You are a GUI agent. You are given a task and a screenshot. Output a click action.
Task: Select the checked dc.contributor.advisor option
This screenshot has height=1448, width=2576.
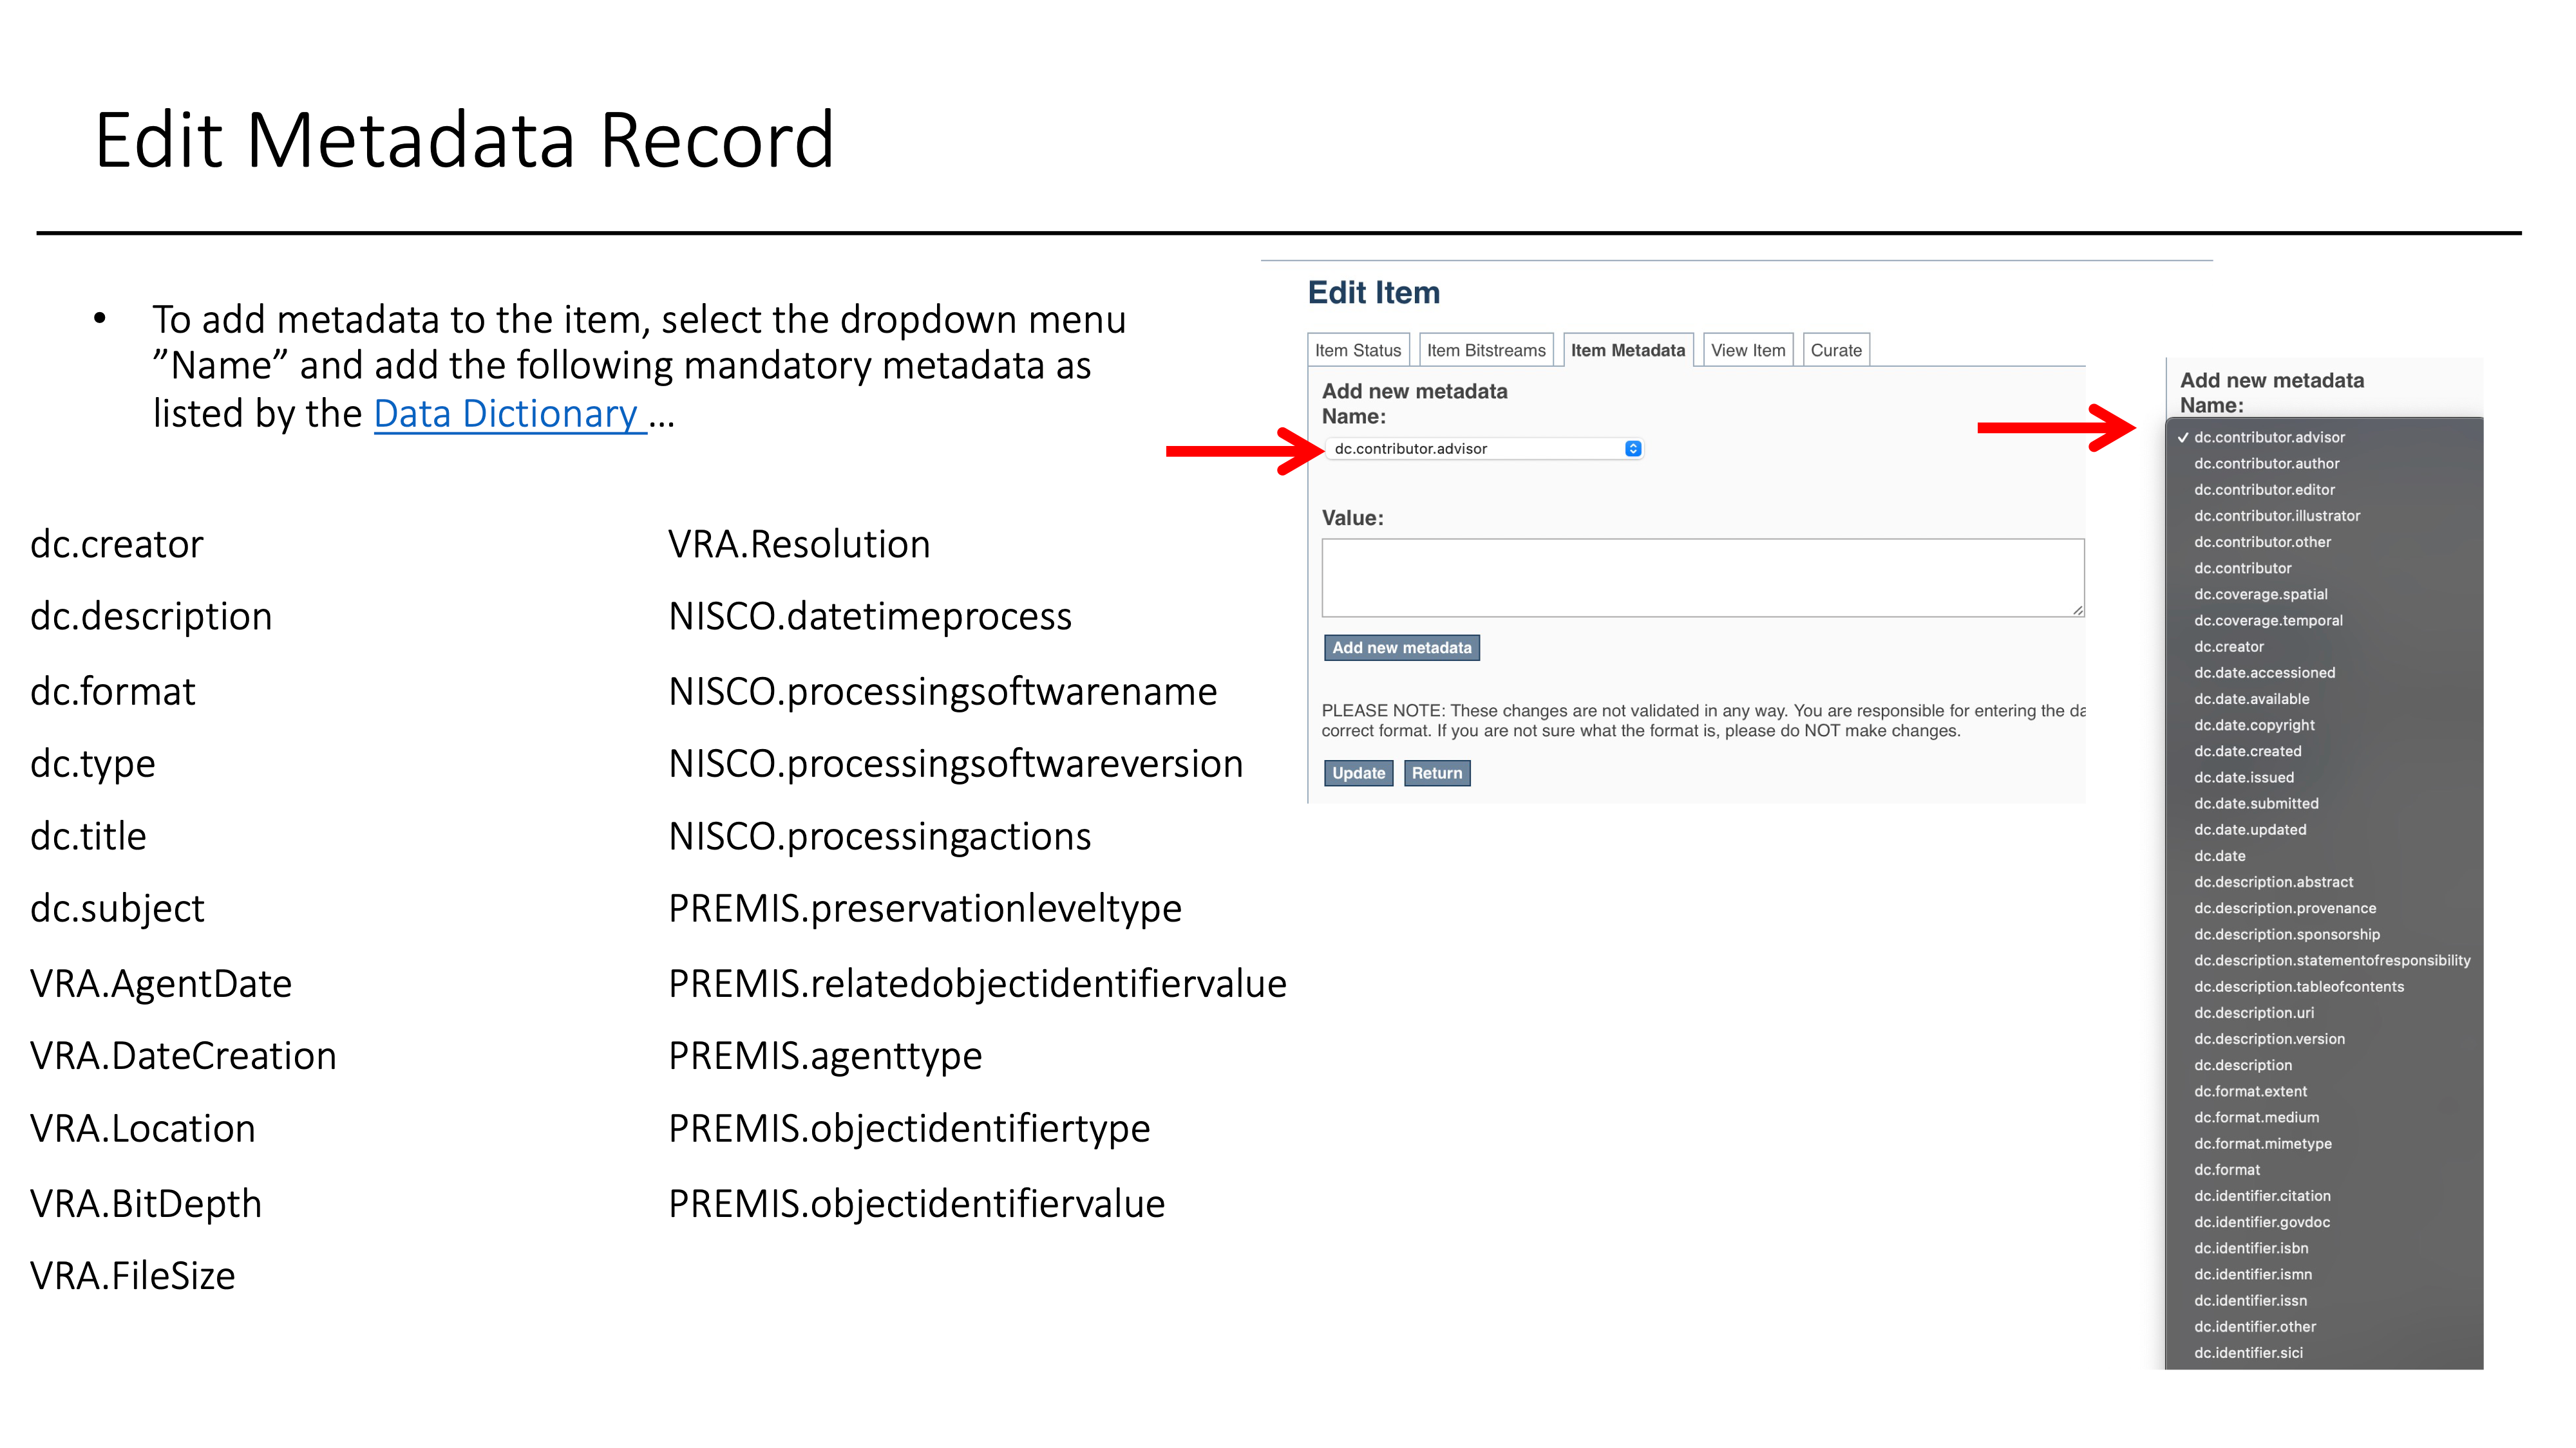(x=2268, y=438)
